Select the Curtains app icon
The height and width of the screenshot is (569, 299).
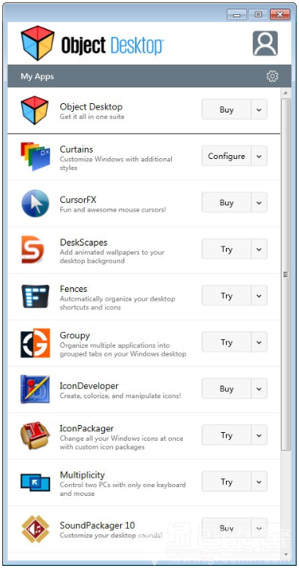(35, 157)
